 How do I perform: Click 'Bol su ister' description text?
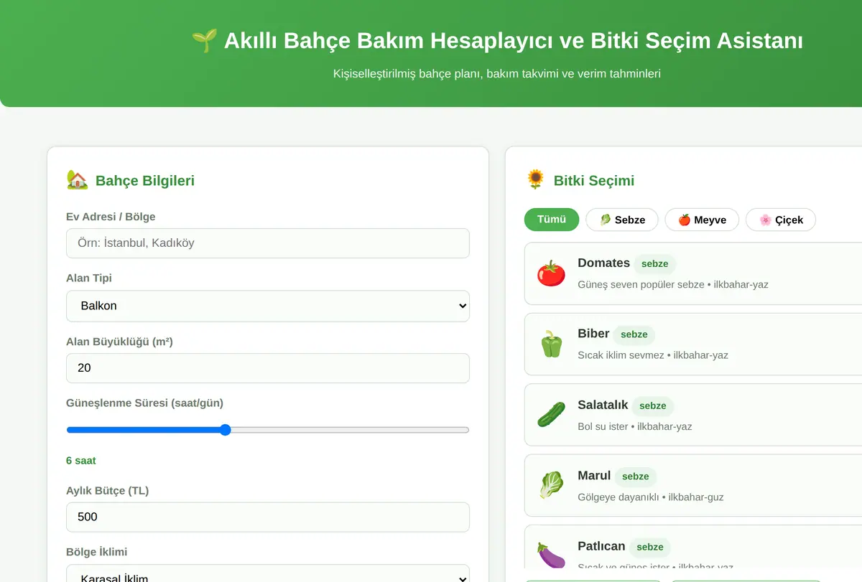(x=603, y=426)
